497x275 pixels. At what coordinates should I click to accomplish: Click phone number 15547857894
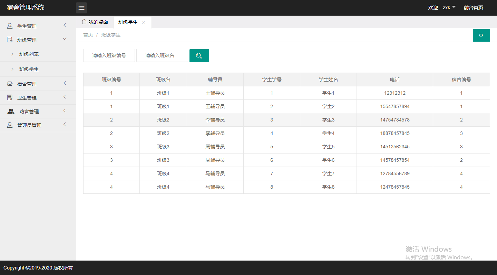395,106
